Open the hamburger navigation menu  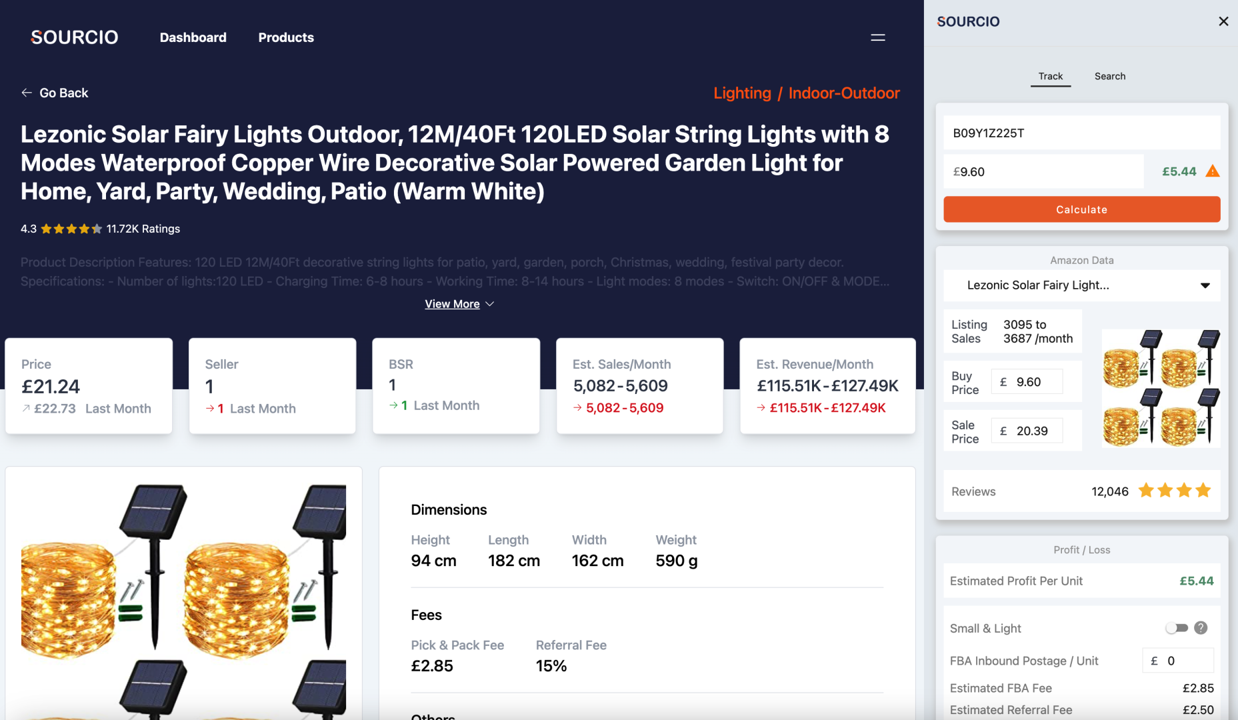[x=878, y=37]
